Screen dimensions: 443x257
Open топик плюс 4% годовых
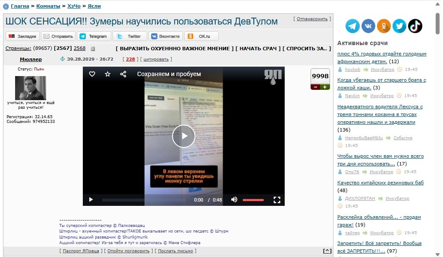tap(382, 58)
